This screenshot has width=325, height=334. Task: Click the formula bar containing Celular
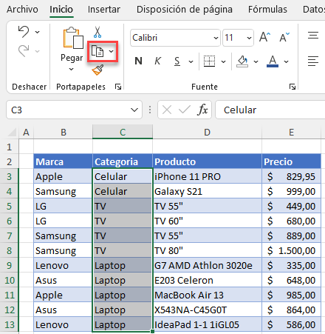pyautogui.click(x=270, y=110)
